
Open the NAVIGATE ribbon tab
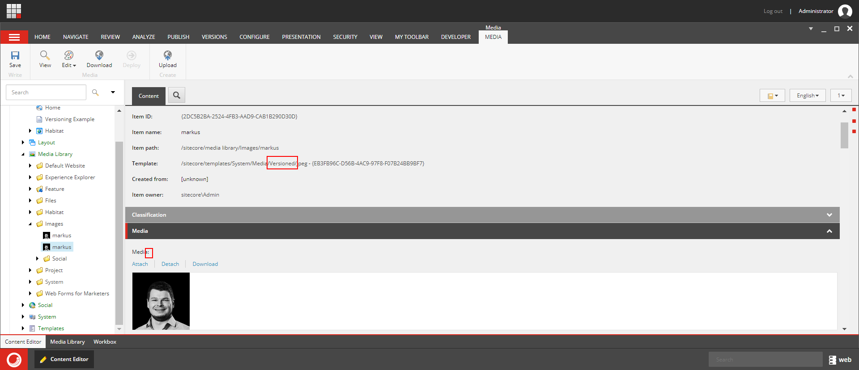click(76, 37)
